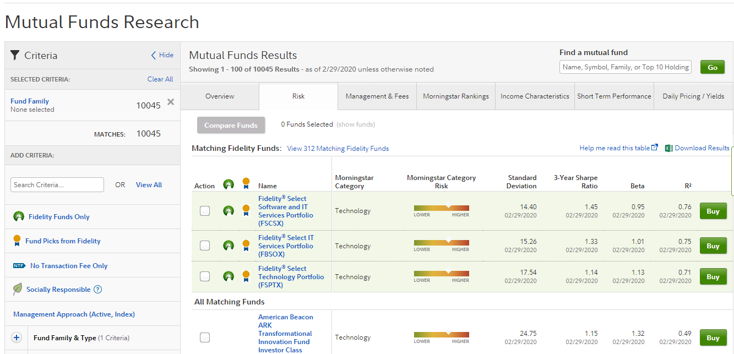
Task: Expand the Fund Family & Type criteria group
Action: [x=17, y=337]
